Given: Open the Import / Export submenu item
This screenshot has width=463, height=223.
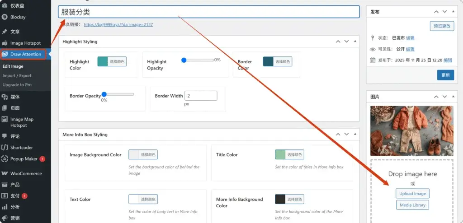Looking at the screenshot, I should [x=17, y=76].
